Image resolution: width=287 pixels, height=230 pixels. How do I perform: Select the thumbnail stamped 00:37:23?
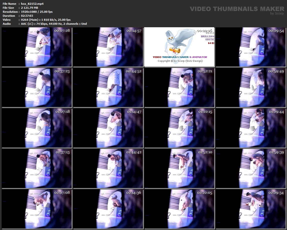[x=37, y=87]
